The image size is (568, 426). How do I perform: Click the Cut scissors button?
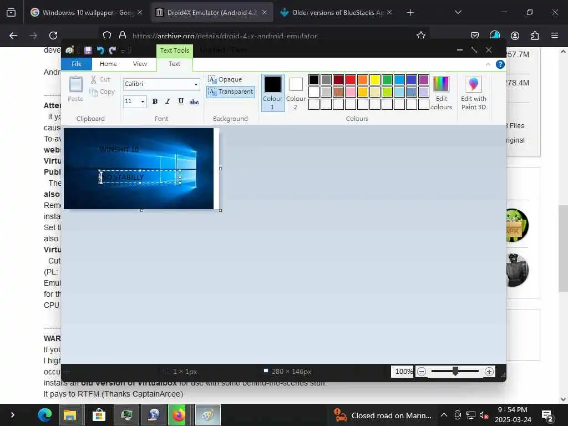[x=100, y=79]
